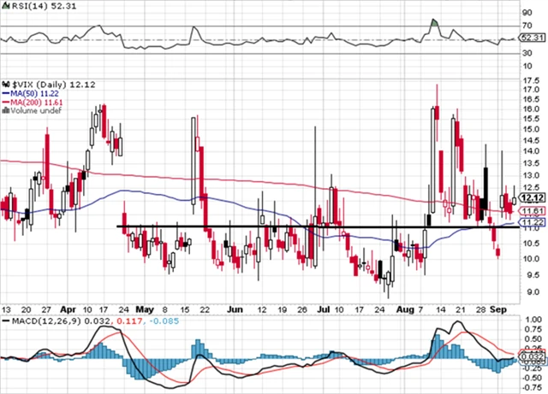Screen dimensions: 548x394
Task: Click the green overbought RSI peak in August
Action: 434,21
